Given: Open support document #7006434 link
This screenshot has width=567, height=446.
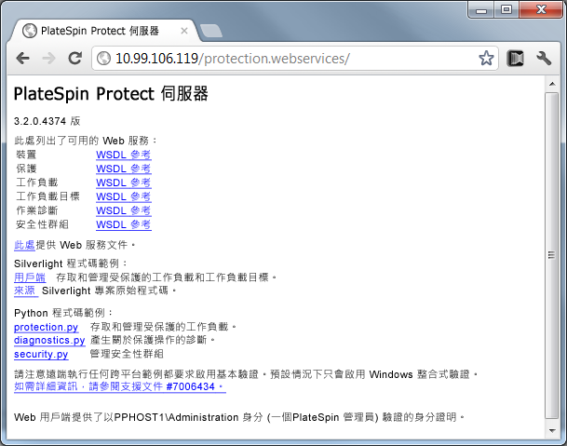Looking at the screenshot, I should click(x=120, y=386).
